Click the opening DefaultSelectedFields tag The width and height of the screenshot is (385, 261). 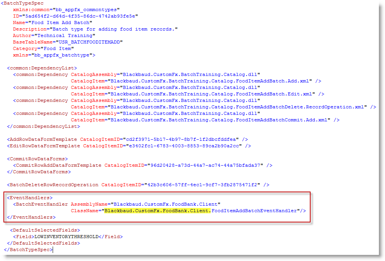coord(45,230)
